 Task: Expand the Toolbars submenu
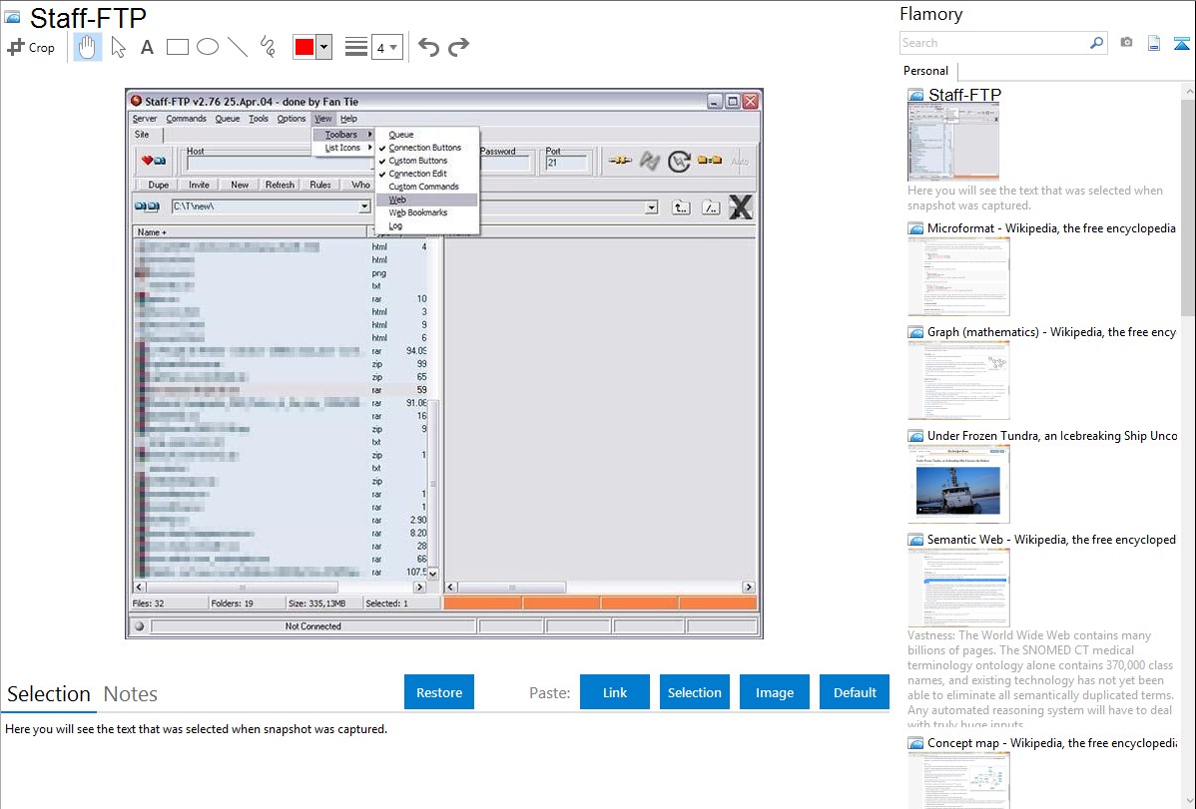tap(343, 135)
